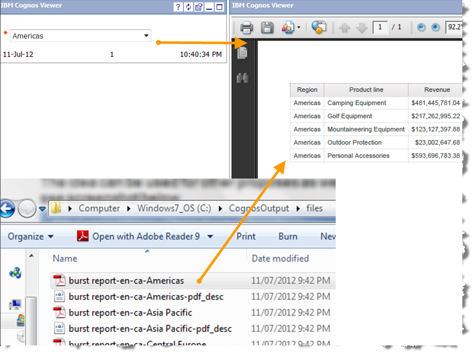Click the zoom percentage field showing 92.2
The width and height of the screenshot is (472, 352).
point(454,27)
